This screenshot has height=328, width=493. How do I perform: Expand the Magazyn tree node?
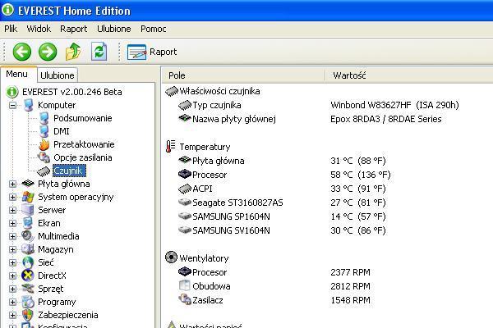click(x=12, y=249)
